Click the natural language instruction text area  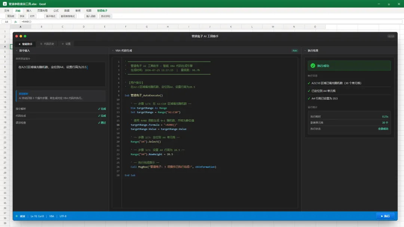[61, 74]
